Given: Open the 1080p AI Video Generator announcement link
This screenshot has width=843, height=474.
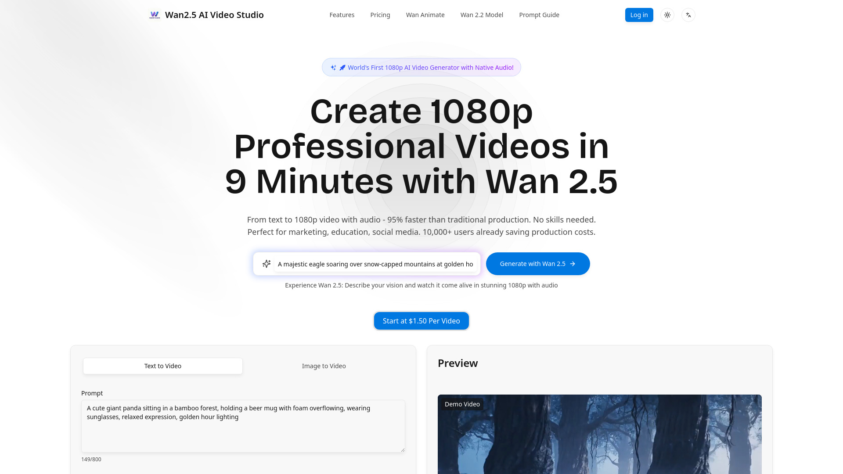Looking at the screenshot, I should (430, 67).
